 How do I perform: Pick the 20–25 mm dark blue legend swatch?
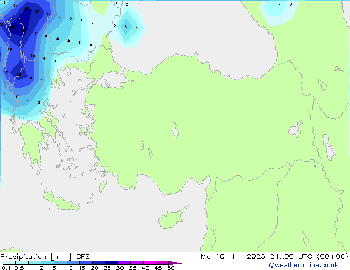click(99, 263)
